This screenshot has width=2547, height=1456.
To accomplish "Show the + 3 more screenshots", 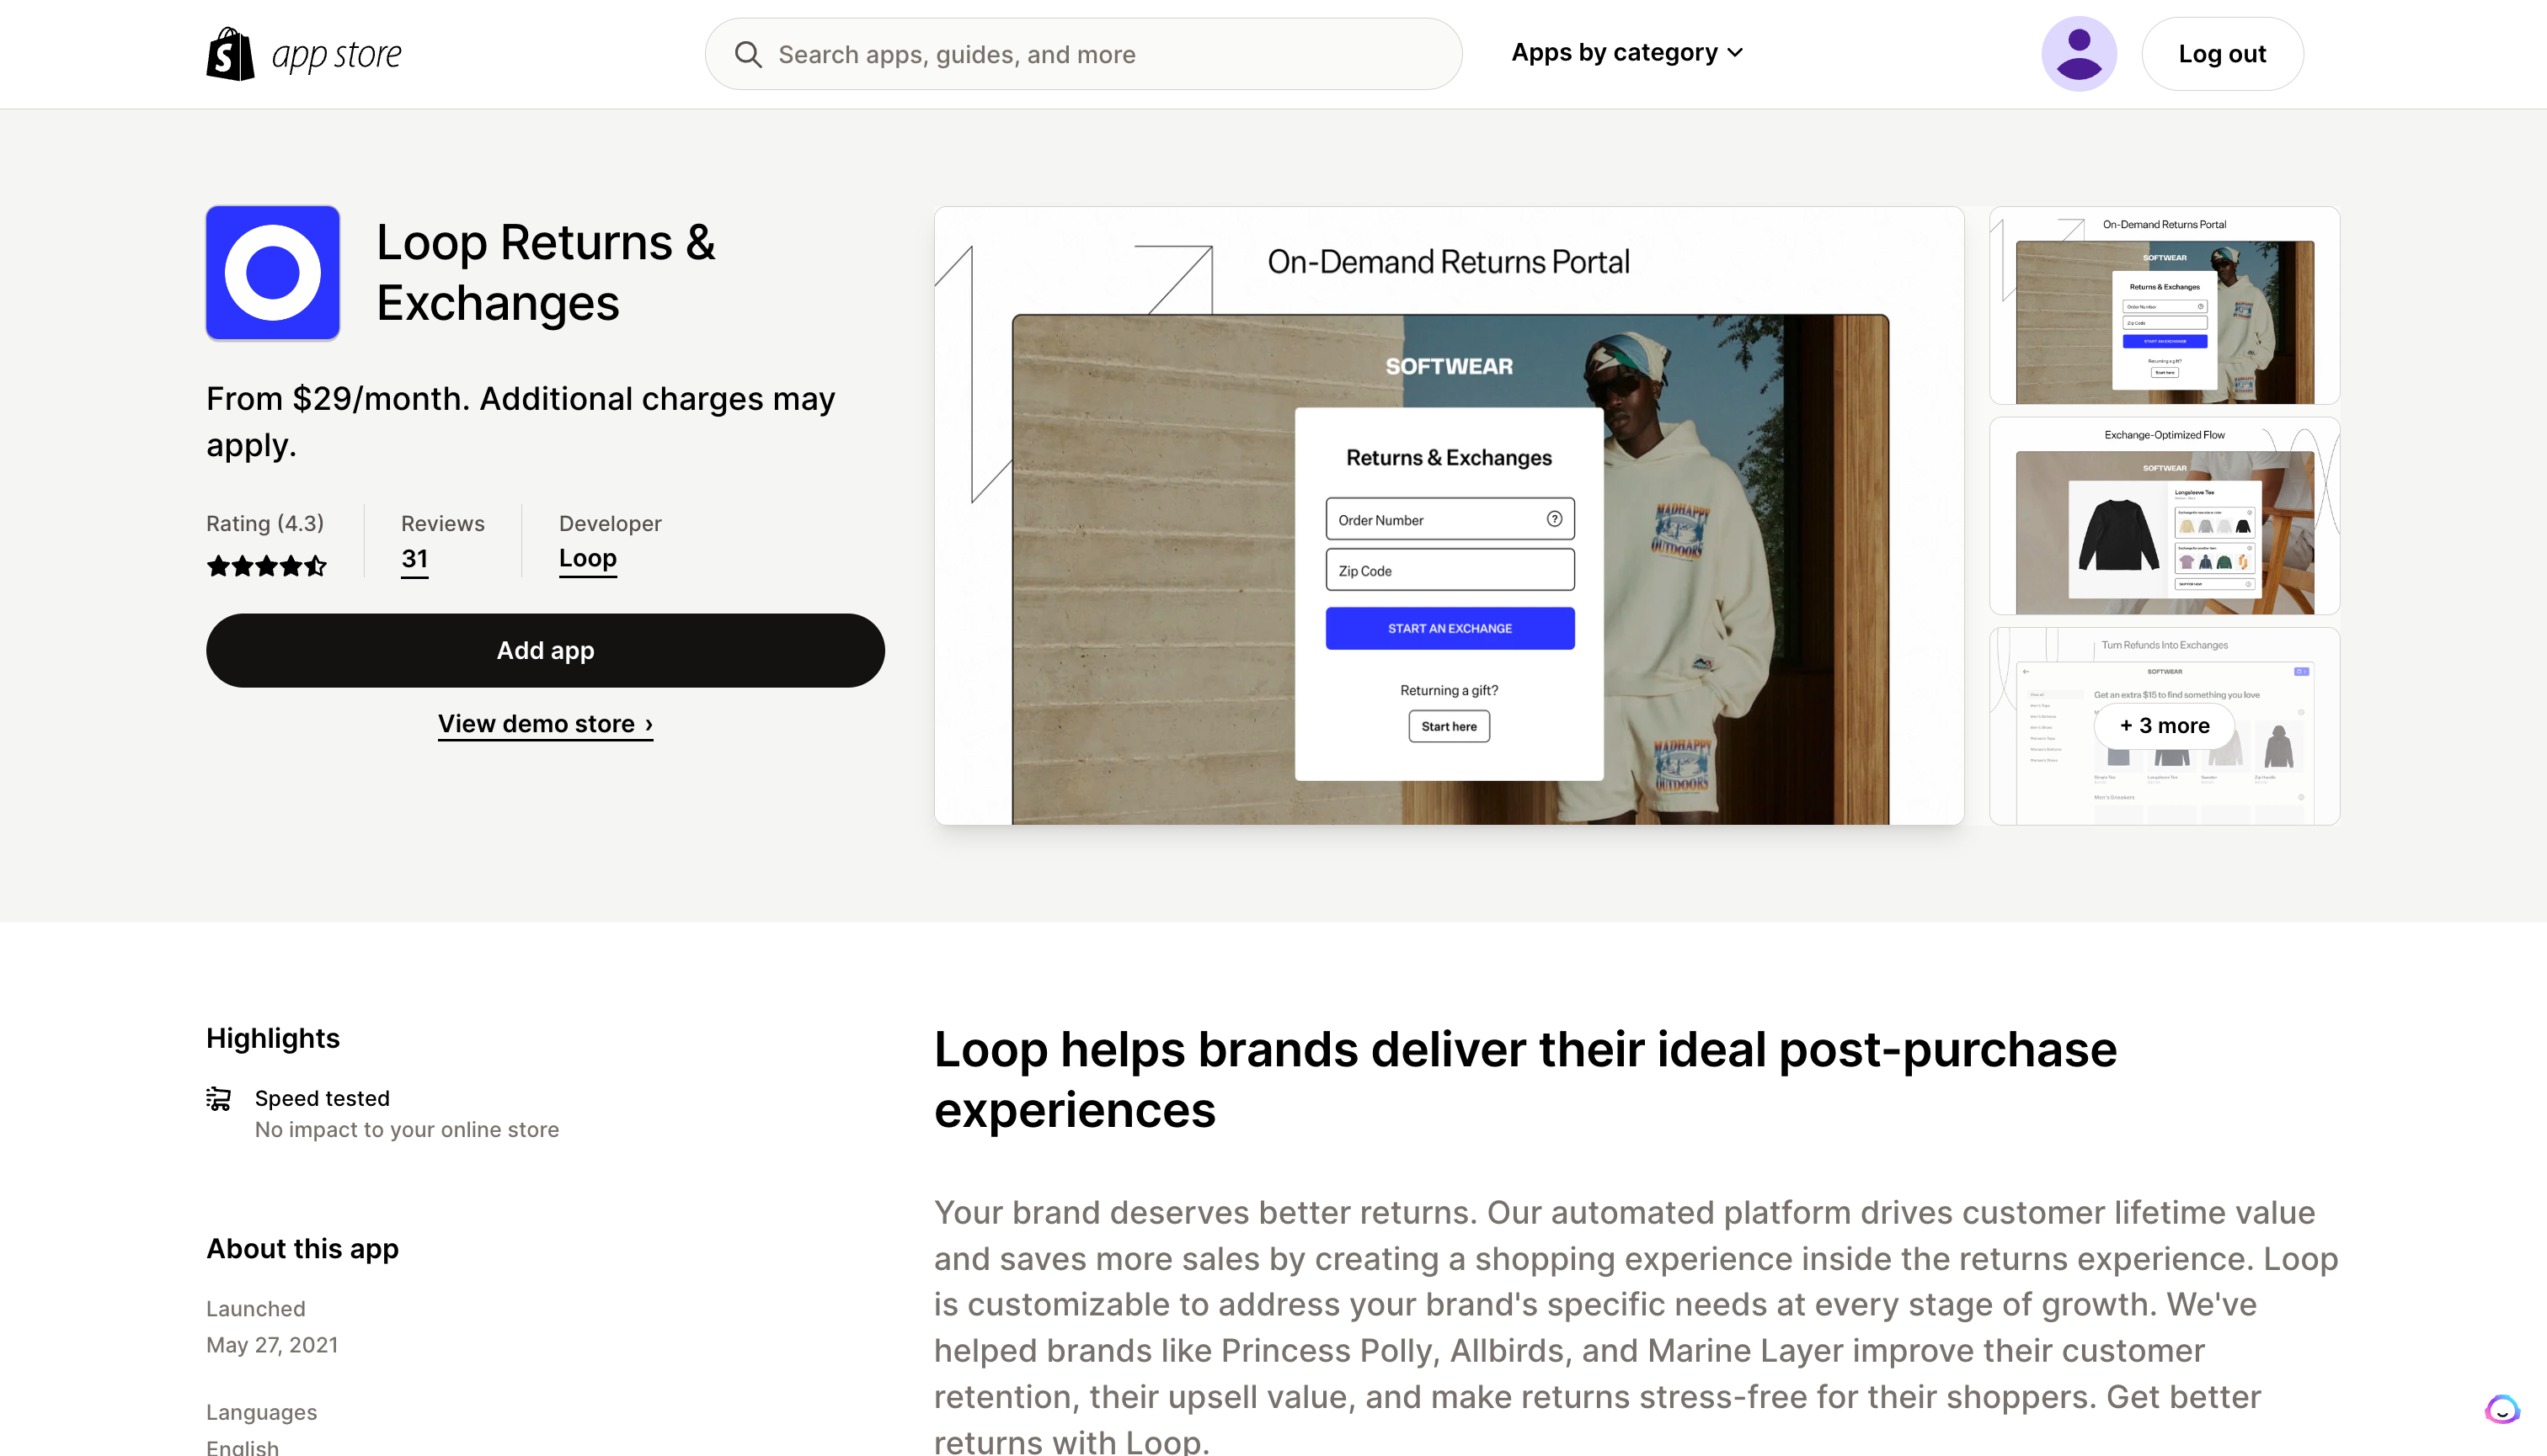I will point(2164,726).
